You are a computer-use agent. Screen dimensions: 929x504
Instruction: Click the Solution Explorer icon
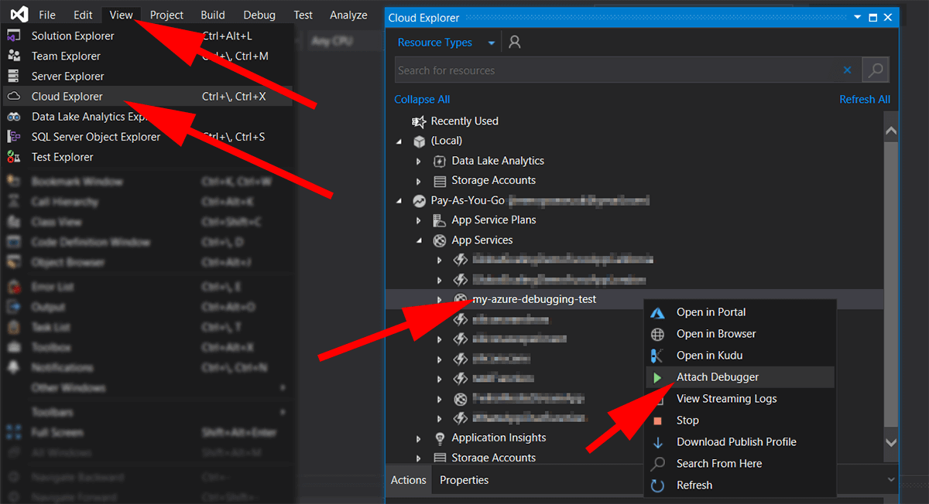14,36
